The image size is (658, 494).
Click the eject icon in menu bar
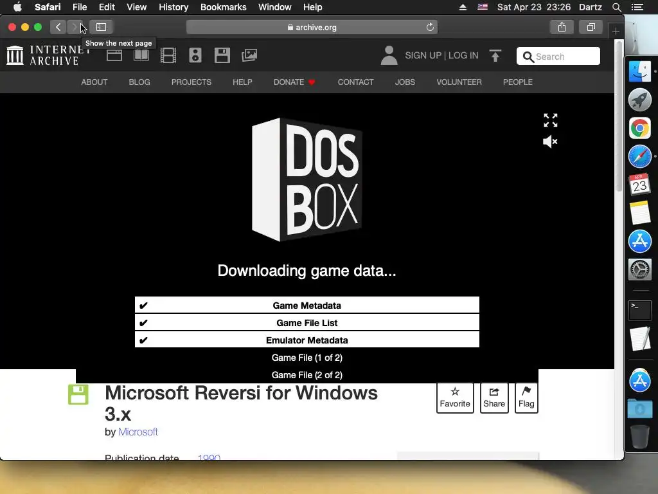(463, 7)
